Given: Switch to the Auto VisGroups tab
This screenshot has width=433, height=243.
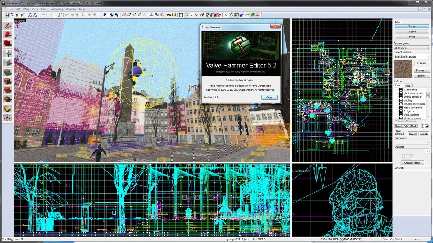Looking at the screenshot, I should pyautogui.click(x=408, y=85).
